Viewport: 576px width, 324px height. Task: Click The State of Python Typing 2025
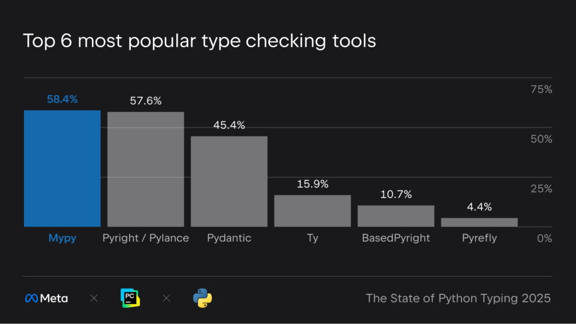pos(458,298)
